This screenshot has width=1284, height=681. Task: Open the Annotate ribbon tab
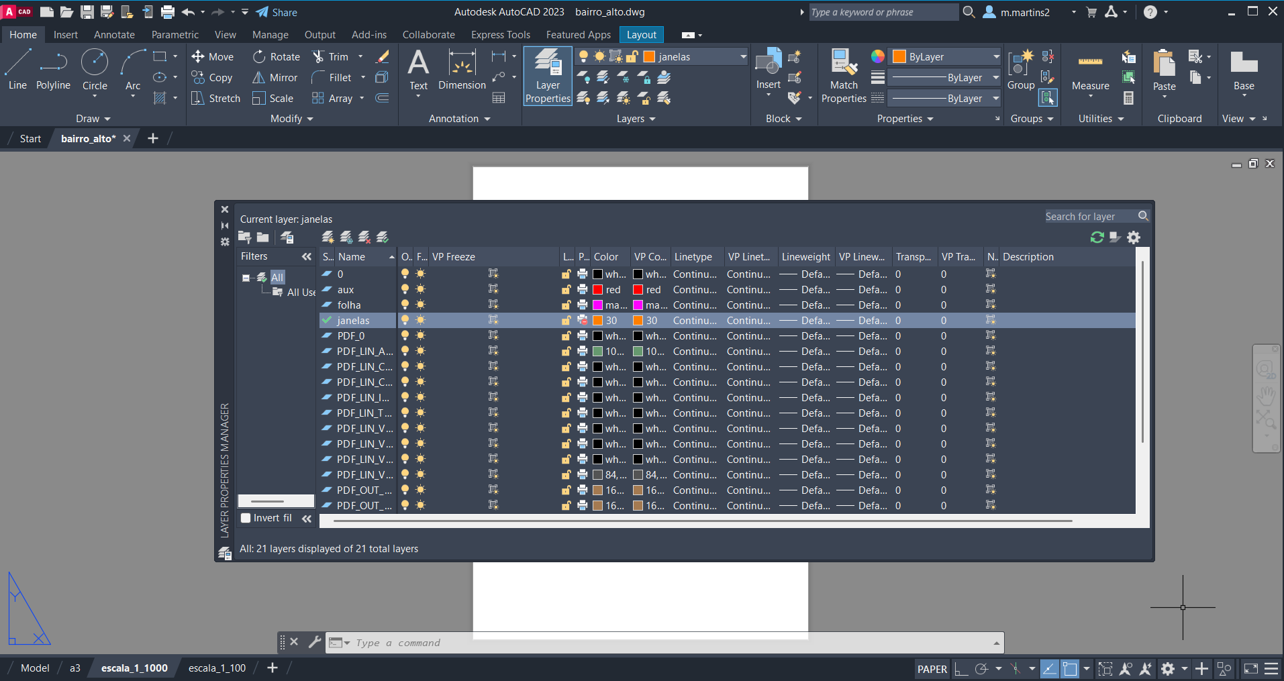tap(114, 35)
